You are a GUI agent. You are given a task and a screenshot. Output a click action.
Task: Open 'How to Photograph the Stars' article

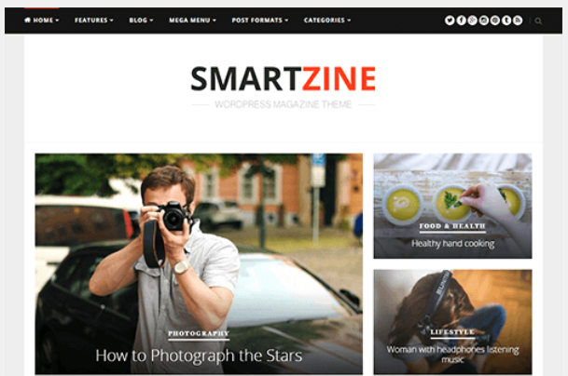tap(199, 356)
